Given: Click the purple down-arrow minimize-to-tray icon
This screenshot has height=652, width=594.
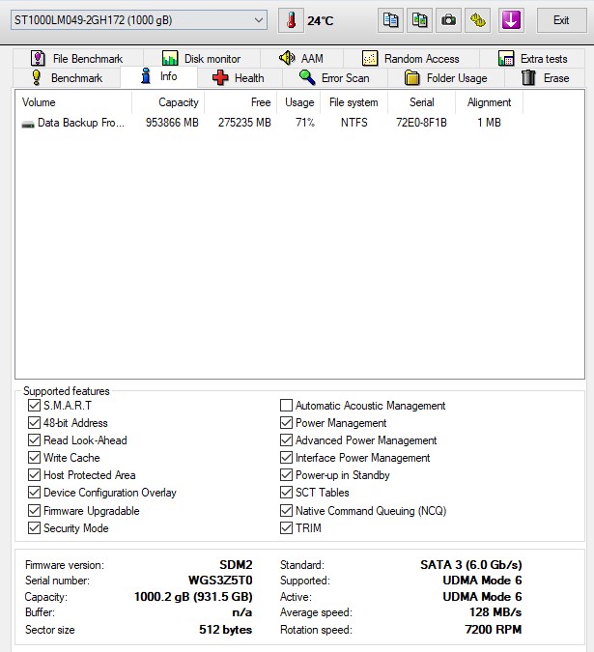Looking at the screenshot, I should click(x=511, y=20).
